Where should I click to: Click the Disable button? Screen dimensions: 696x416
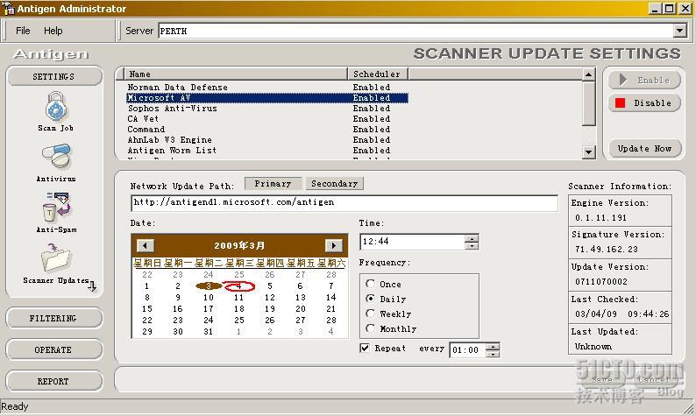(644, 102)
